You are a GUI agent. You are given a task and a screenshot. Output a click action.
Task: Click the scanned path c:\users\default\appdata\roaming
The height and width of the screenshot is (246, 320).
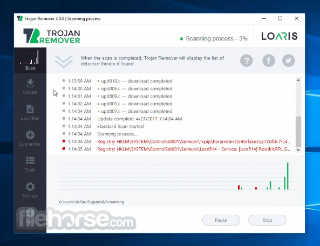click(x=92, y=202)
